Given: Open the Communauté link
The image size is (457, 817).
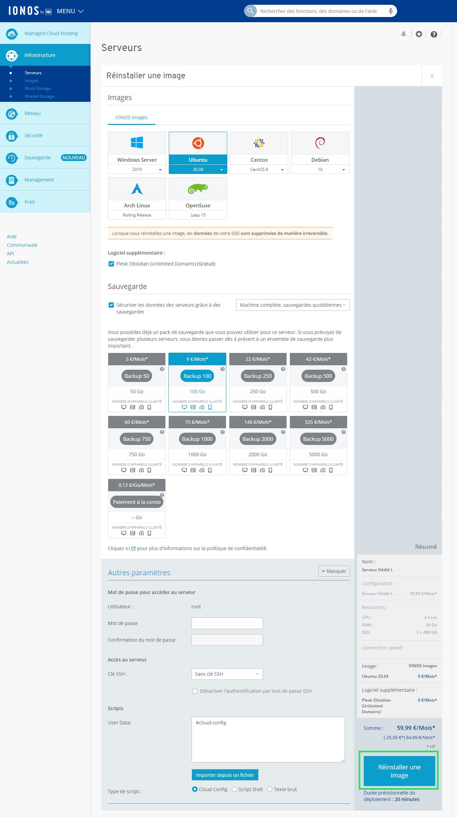Looking at the screenshot, I should pyautogui.click(x=22, y=245).
